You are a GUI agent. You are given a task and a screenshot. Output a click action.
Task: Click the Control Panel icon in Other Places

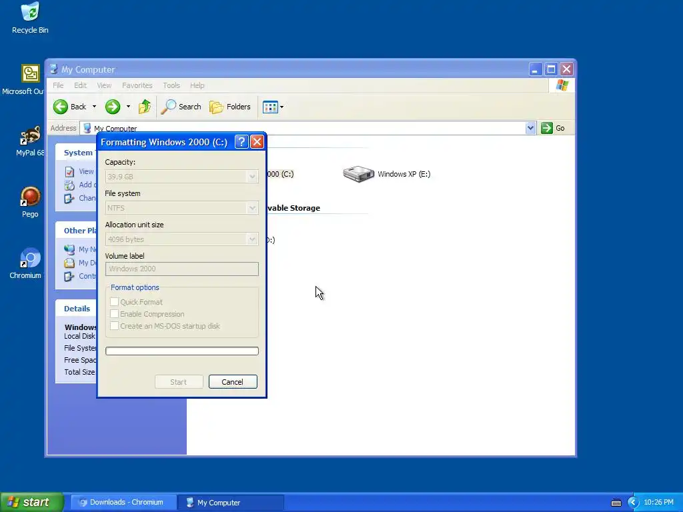(69, 277)
